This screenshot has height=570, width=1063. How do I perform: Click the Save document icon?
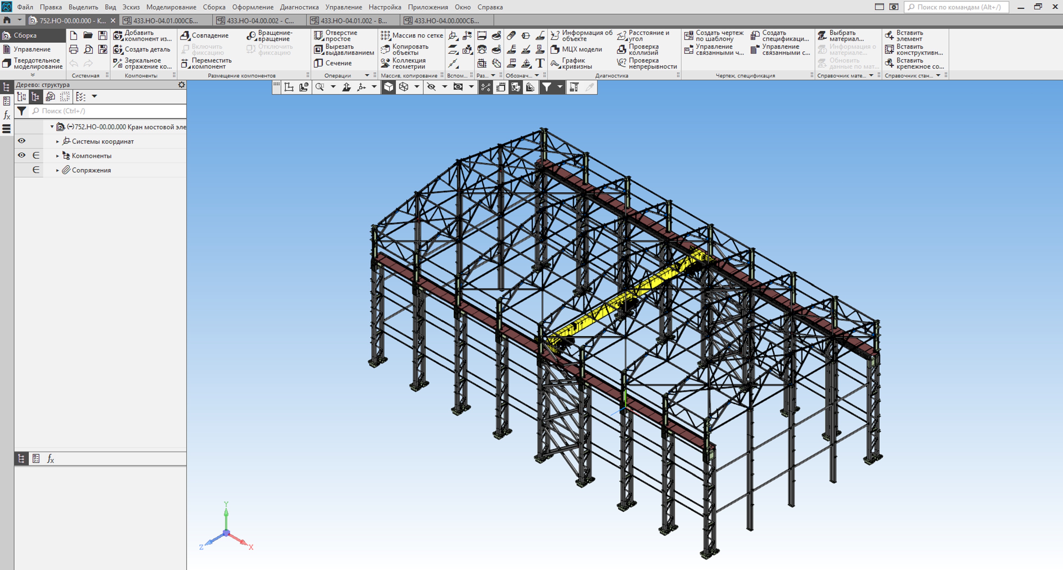click(x=103, y=35)
